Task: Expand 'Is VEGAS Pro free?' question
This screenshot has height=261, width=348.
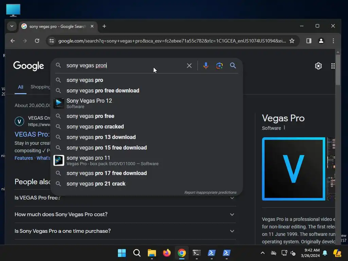Action: pyautogui.click(x=125, y=198)
